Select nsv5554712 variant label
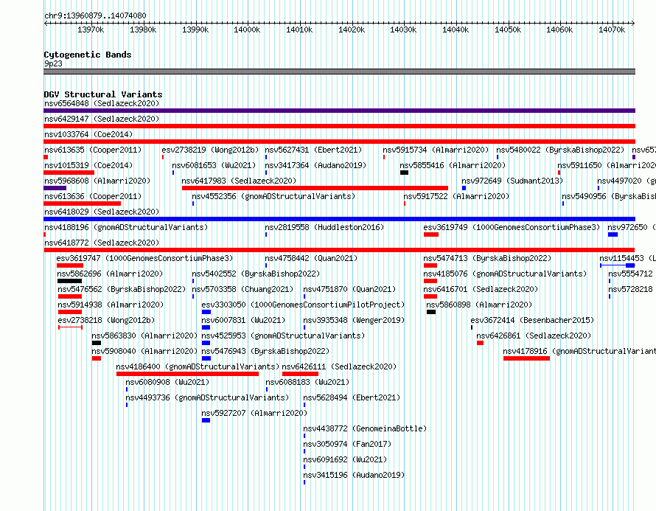The image size is (656, 511). (630, 274)
